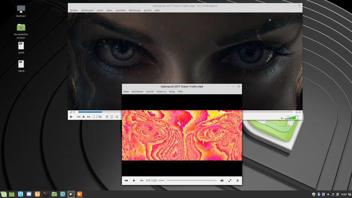Mute audio via VLC speaker icon
The width and height of the screenshot is (352, 198).
click(x=282, y=118)
